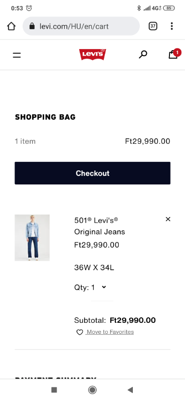Open Chrome three-dot overflow menu

(x=171, y=26)
